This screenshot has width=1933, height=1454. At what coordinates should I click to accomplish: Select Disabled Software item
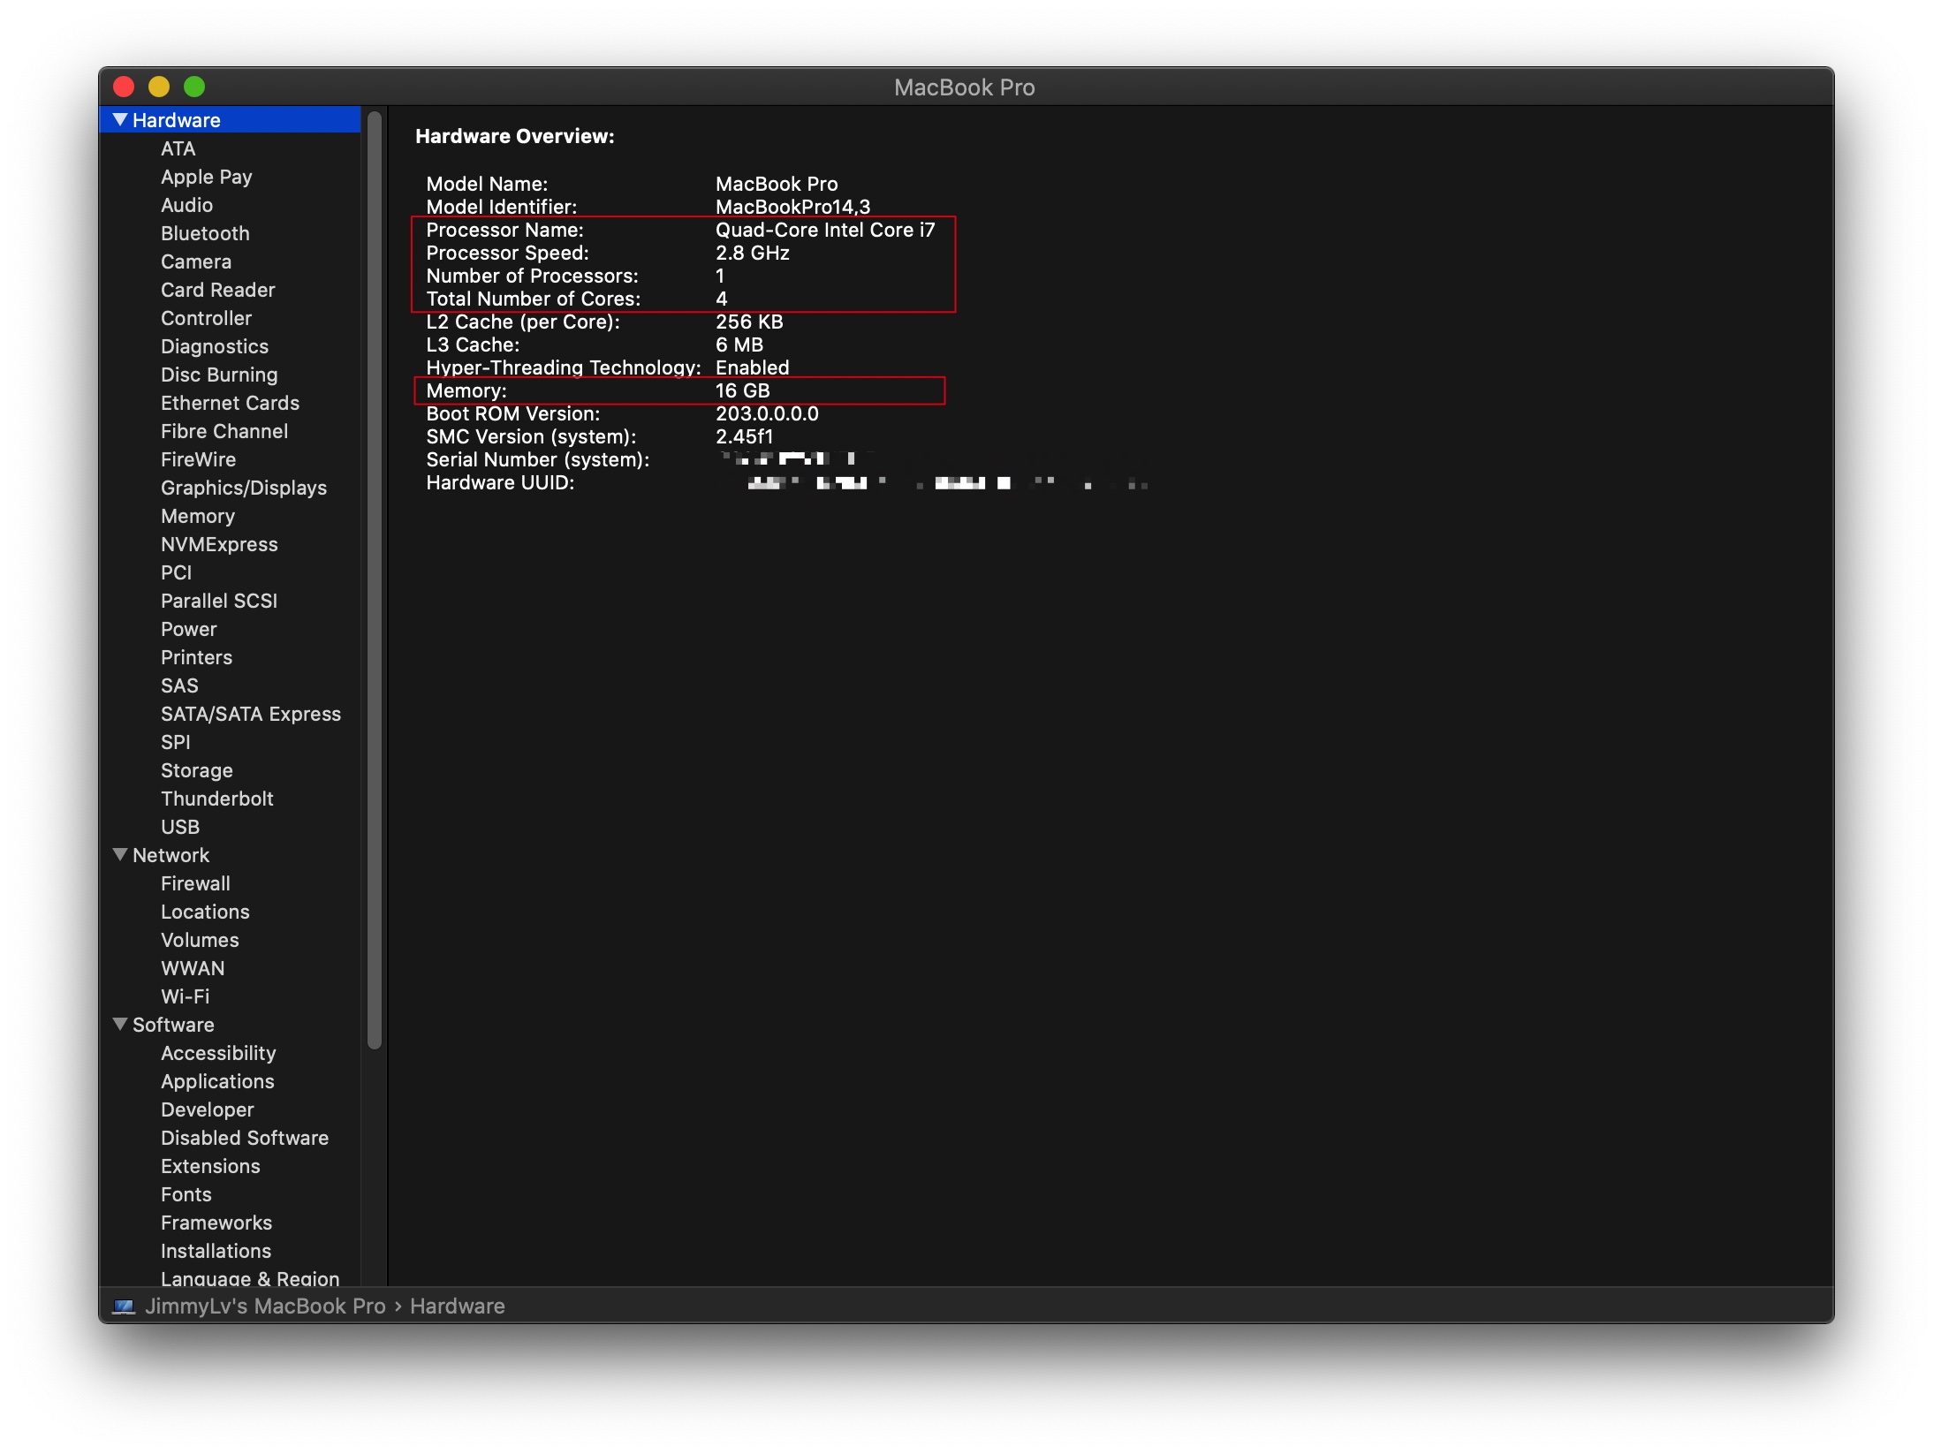[x=244, y=1138]
